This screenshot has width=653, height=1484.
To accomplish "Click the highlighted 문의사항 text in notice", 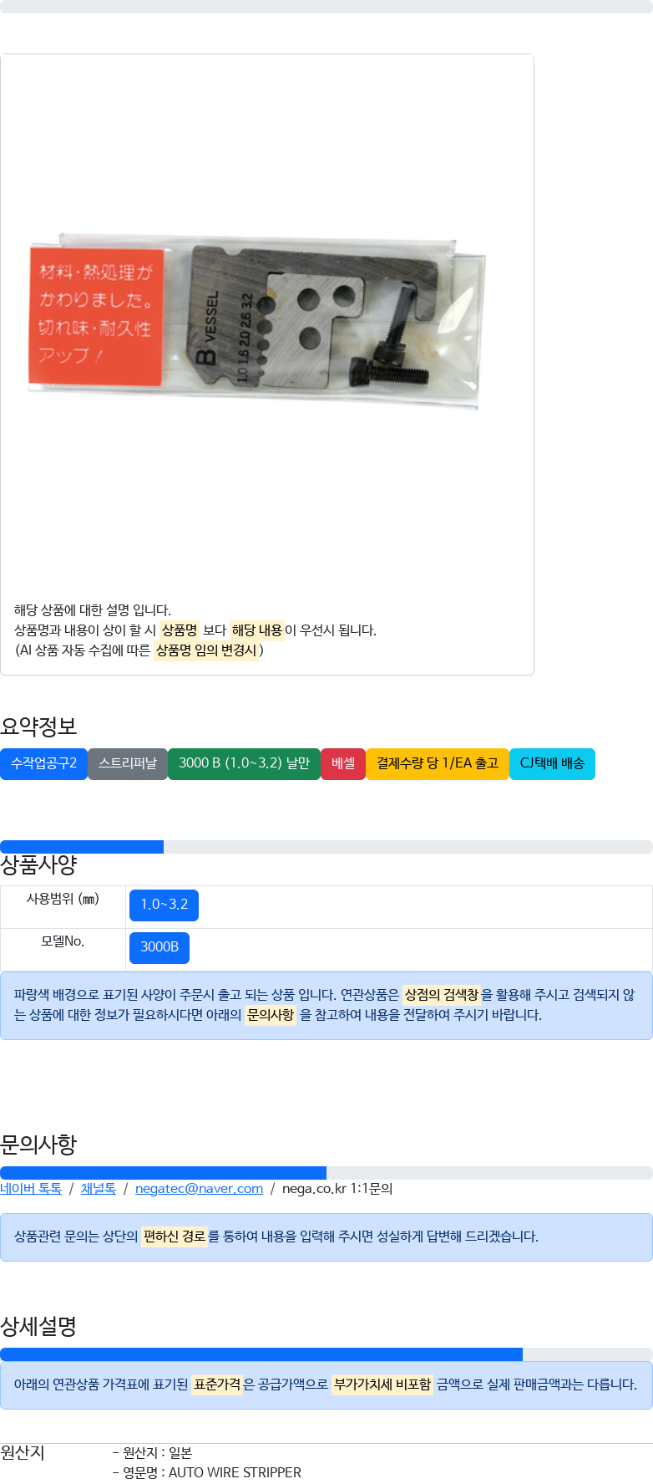I will coord(271,1015).
